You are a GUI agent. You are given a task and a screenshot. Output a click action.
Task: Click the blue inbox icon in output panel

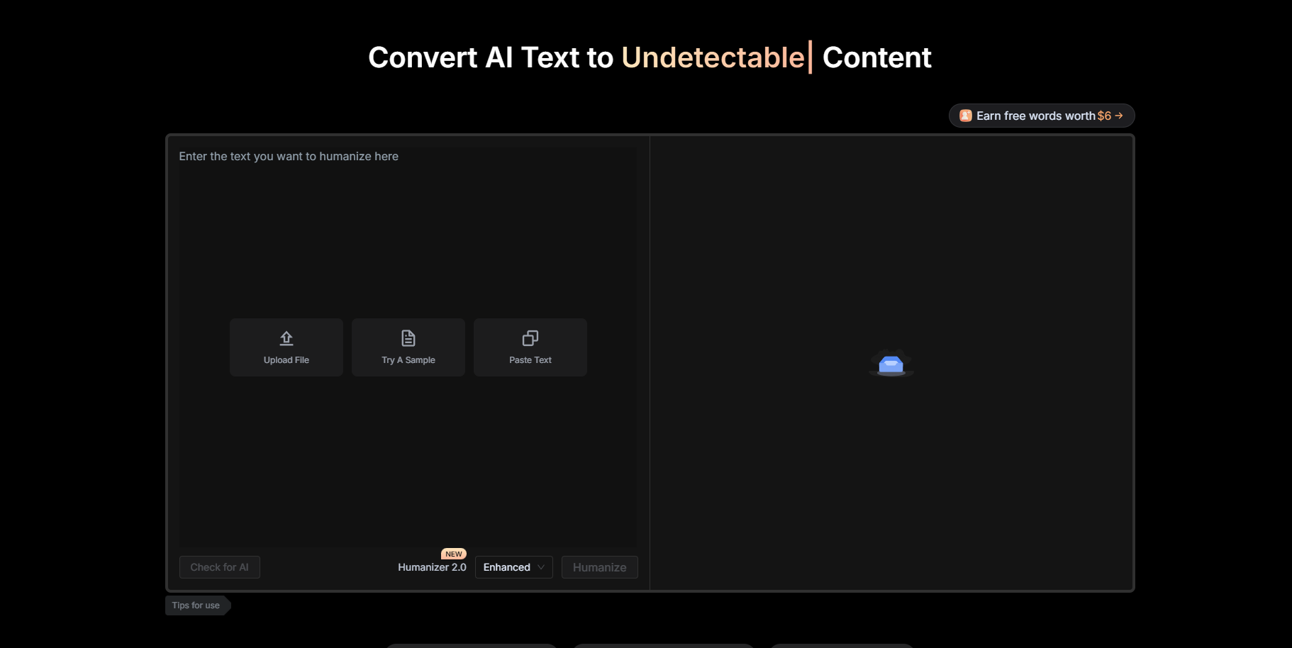click(891, 364)
